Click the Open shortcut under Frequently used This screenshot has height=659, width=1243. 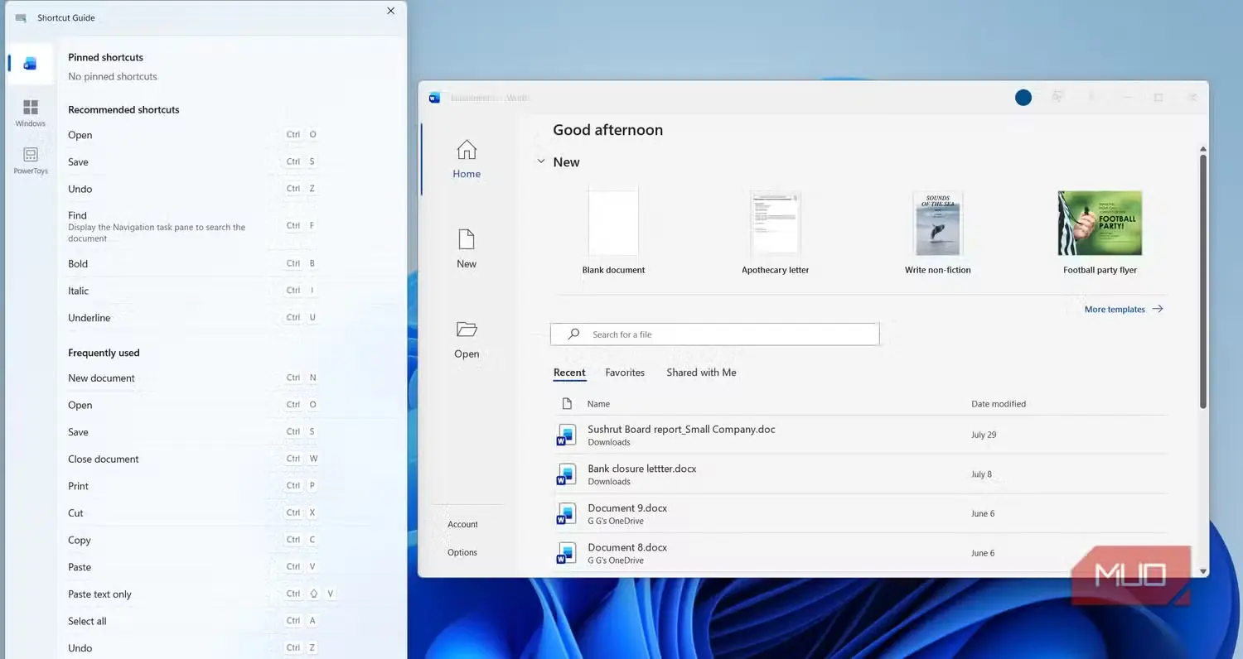(193, 405)
